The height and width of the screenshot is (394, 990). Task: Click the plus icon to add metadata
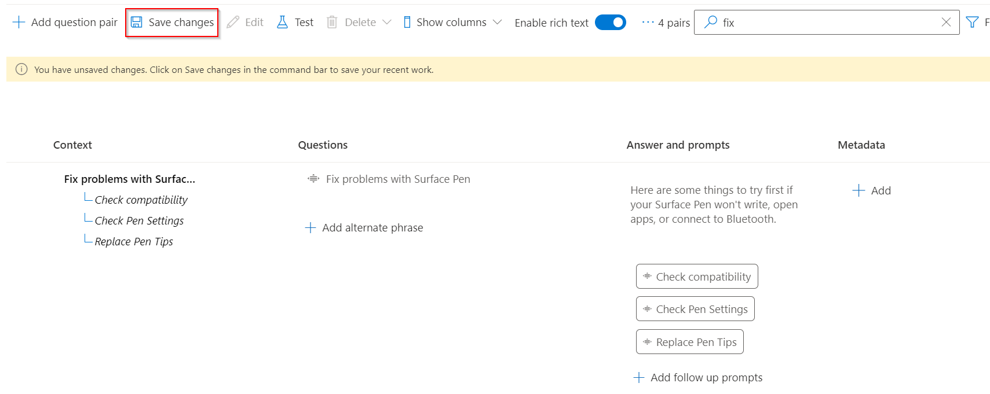click(859, 190)
